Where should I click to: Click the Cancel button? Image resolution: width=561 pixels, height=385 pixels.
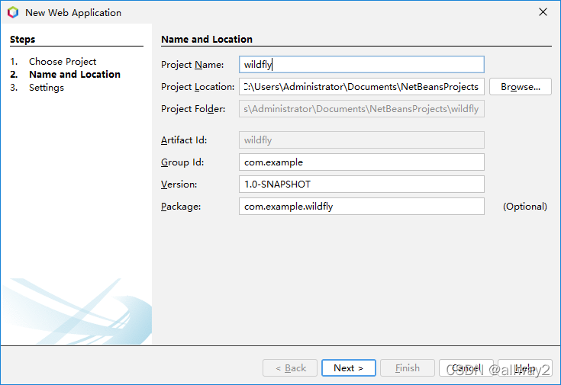pyautogui.click(x=466, y=367)
